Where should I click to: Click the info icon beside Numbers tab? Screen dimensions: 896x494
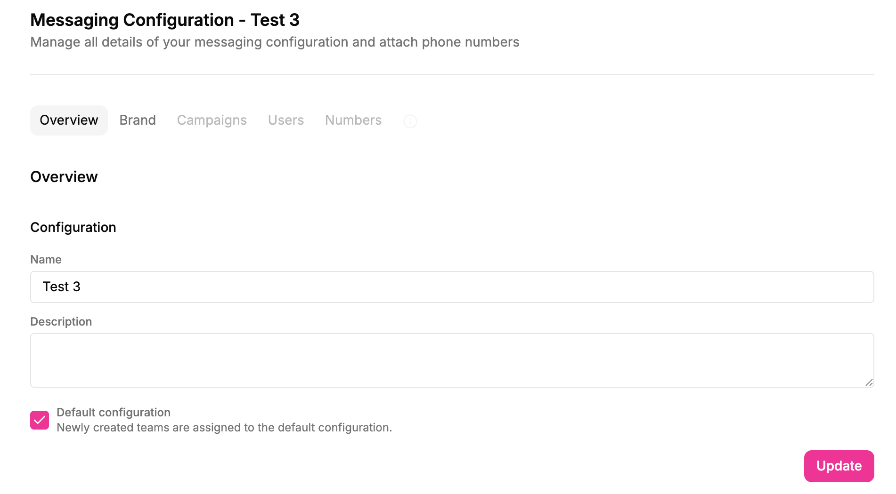pyautogui.click(x=410, y=121)
